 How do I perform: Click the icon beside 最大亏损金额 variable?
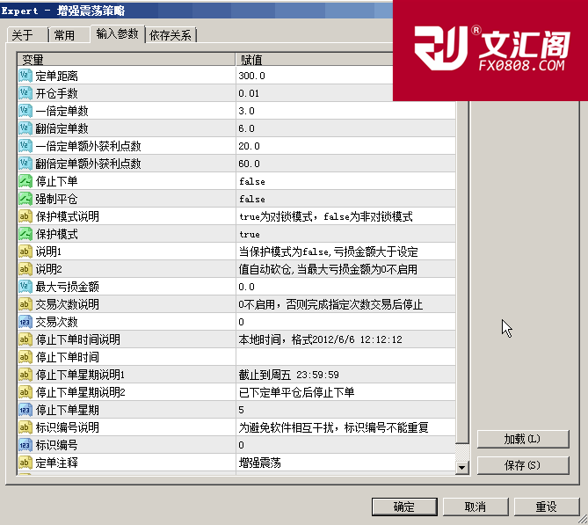[25, 288]
